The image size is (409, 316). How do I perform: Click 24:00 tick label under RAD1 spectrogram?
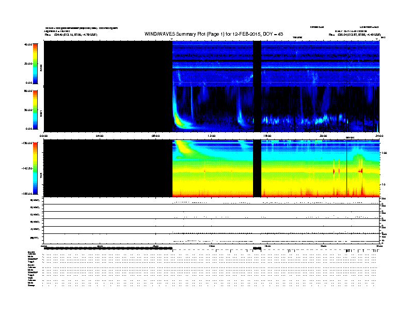[379, 136]
